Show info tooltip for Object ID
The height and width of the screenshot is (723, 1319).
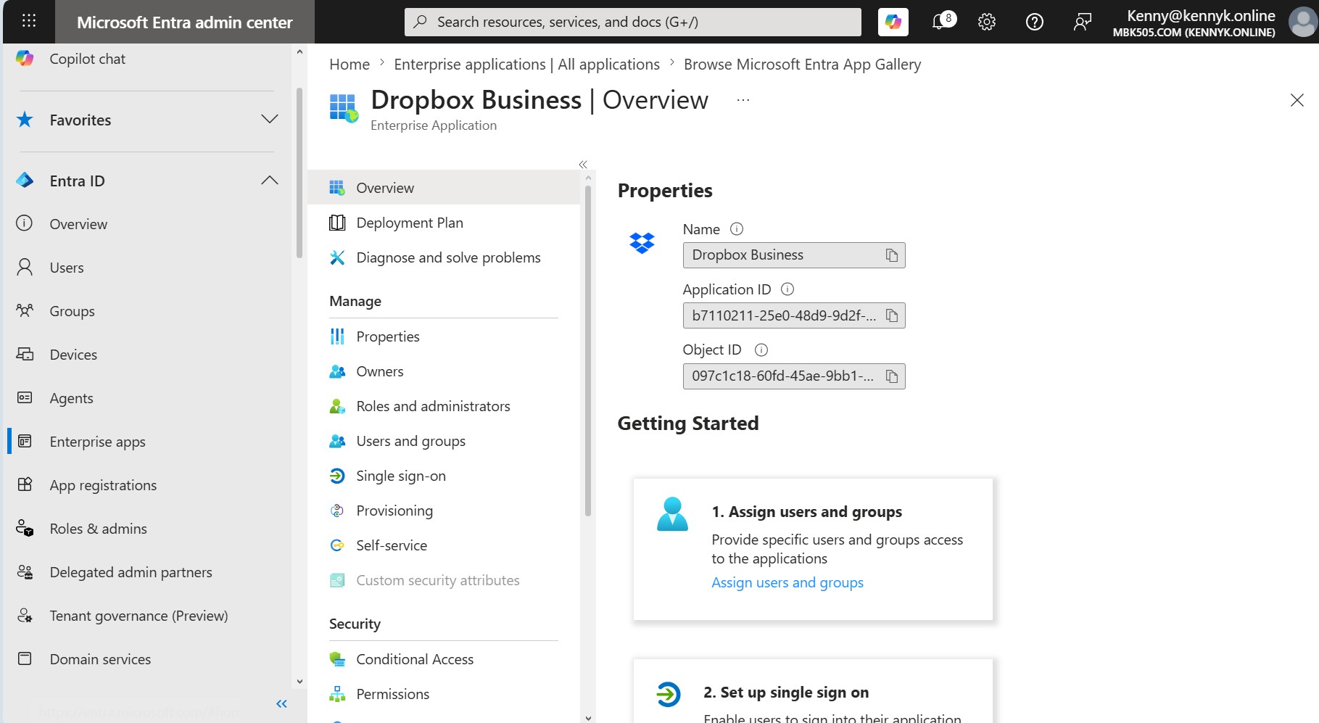pyautogui.click(x=761, y=350)
